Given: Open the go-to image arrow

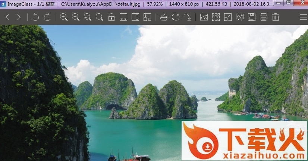Looking at the screenshot, I should tap(188, 17).
